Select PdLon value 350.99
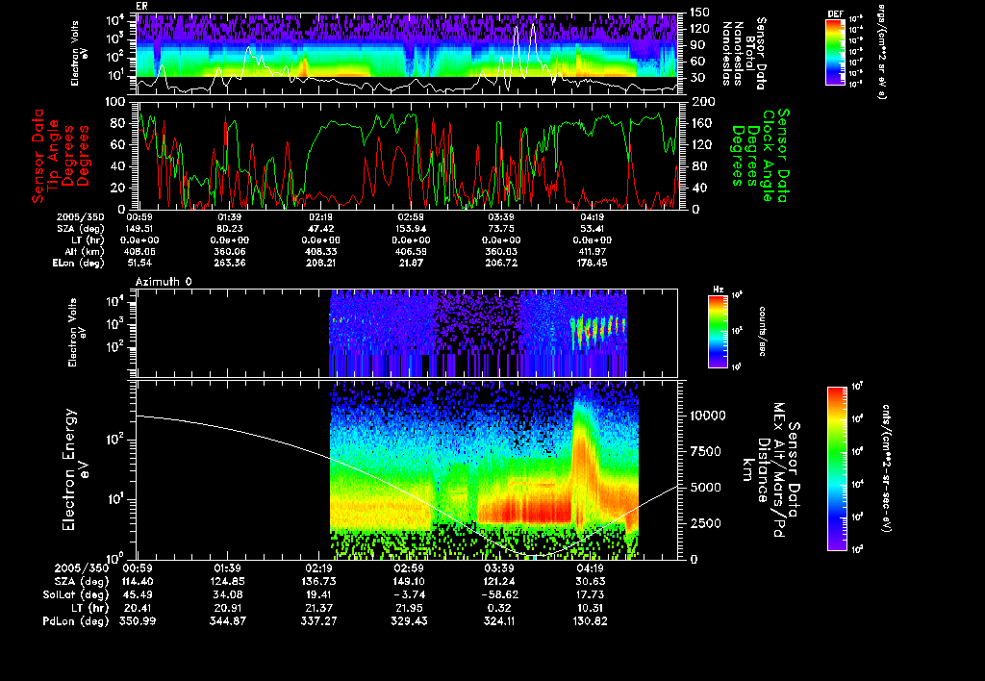The width and height of the screenshot is (985, 681). [137, 621]
